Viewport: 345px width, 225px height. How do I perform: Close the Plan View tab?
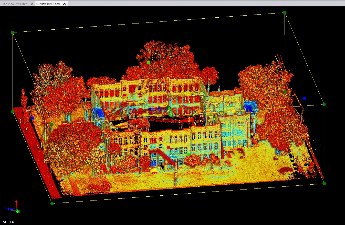pyautogui.click(x=32, y=4)
